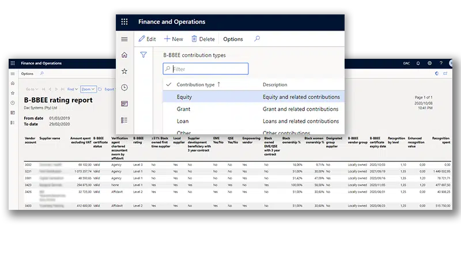Viewport: 461px width, 260px height.
Task: Open Options menu in the report window
Action: click(27, 74)
